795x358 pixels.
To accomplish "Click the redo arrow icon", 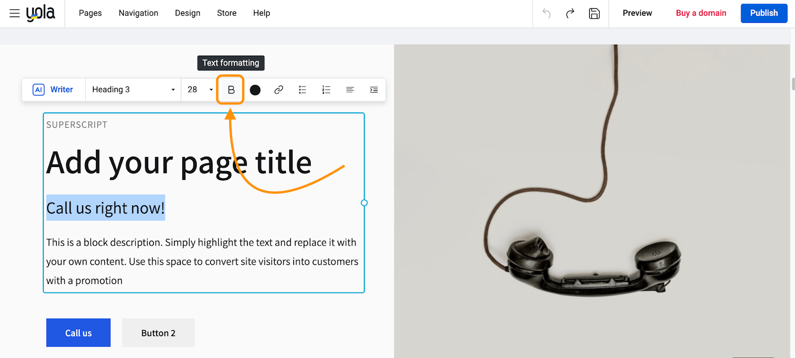I will pyautogui.click(x=570, y=13).
